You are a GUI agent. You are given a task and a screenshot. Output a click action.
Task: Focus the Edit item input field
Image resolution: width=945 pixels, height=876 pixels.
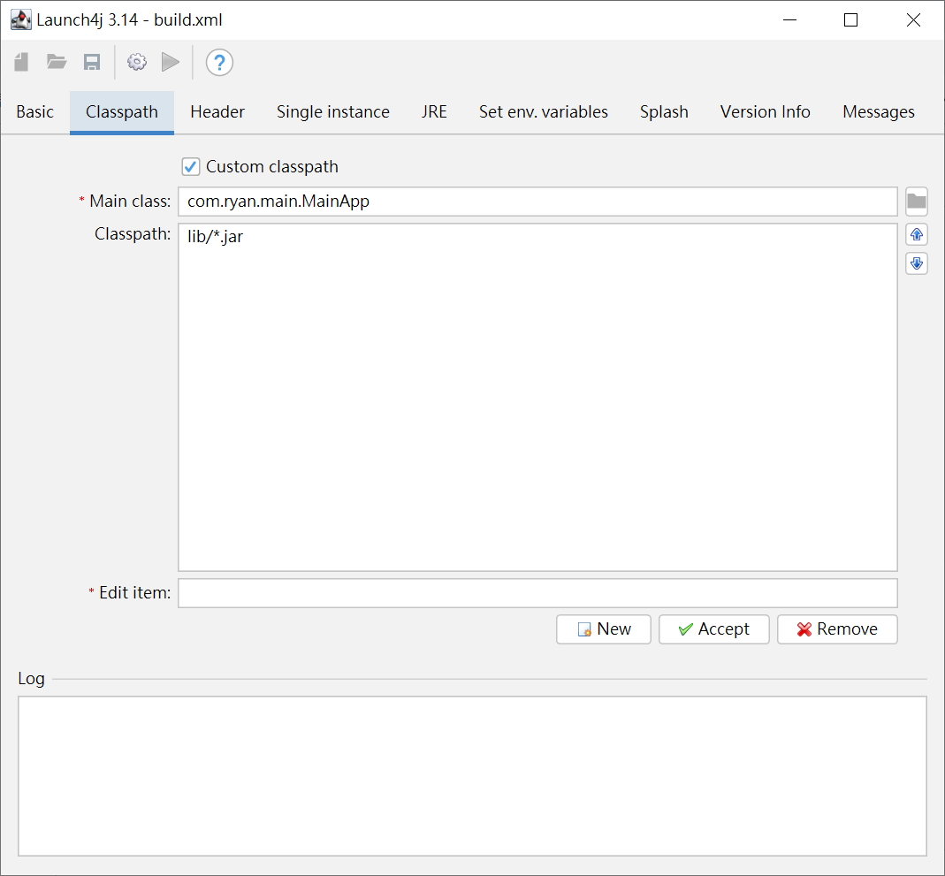[x=537, y=593]
